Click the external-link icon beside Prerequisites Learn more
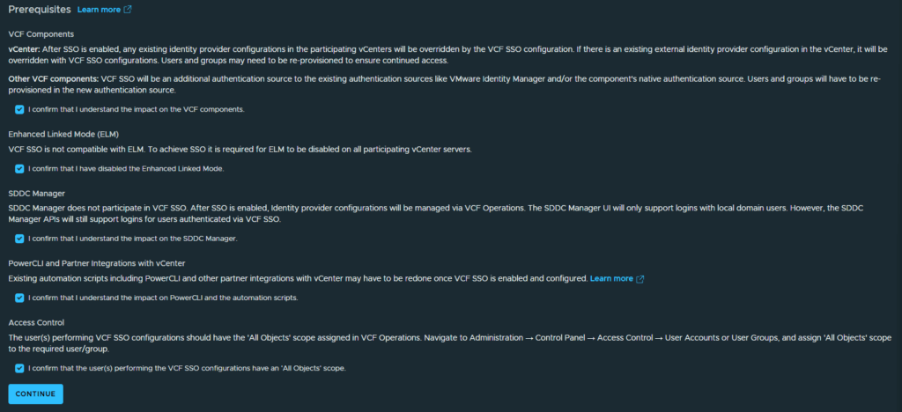The width and height of the screenshot is (902, 412). (128, 10)
